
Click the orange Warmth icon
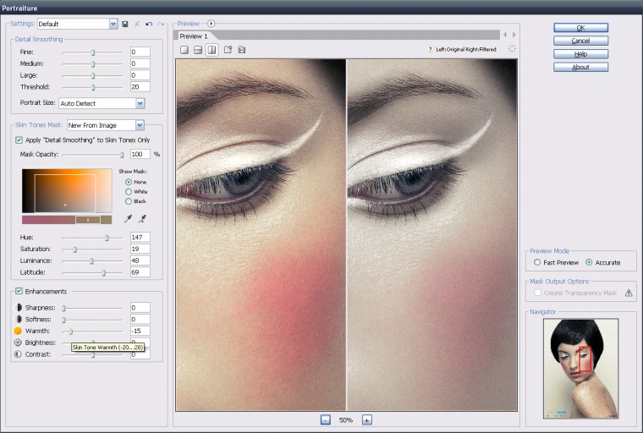point(18,331)
